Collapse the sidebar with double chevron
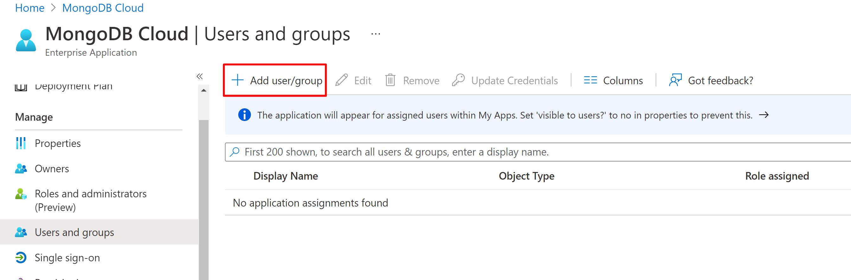851x280 pixels. [x=200, y=77]
